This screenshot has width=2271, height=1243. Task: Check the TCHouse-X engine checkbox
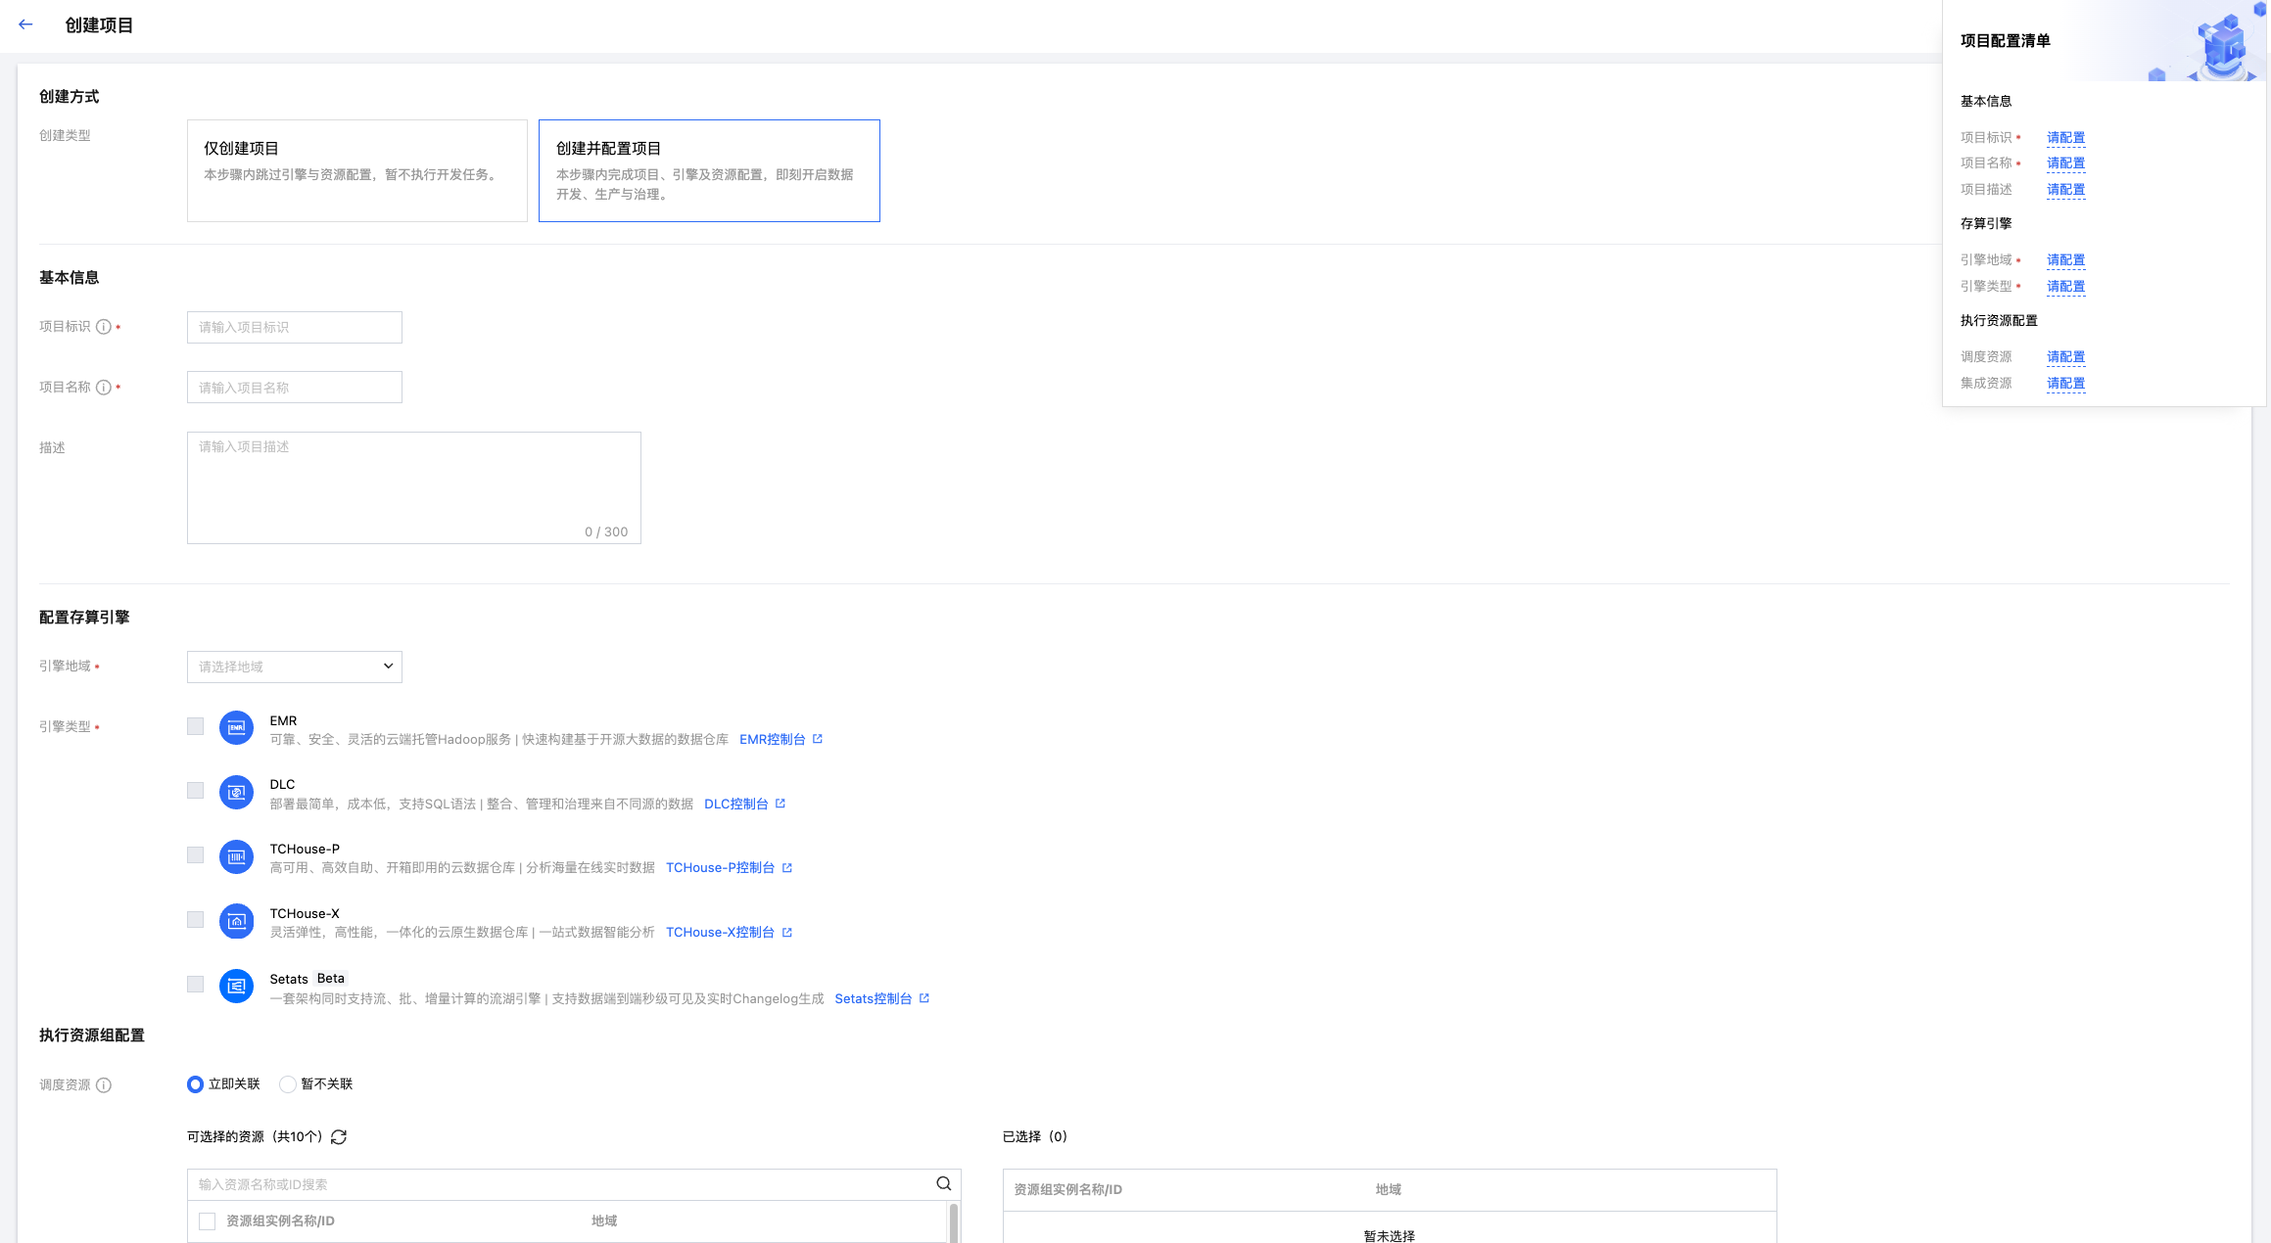coord(196,919)
